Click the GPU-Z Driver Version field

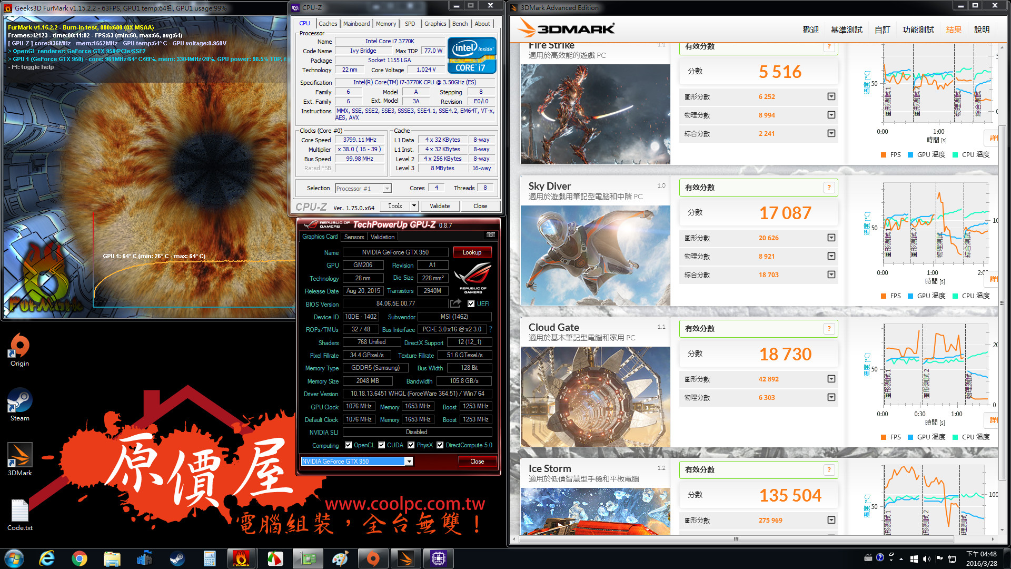pos(417,394)
